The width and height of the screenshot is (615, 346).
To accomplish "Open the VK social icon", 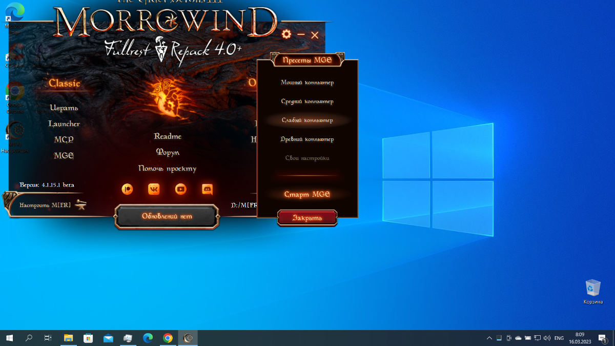I will (154, 189).
